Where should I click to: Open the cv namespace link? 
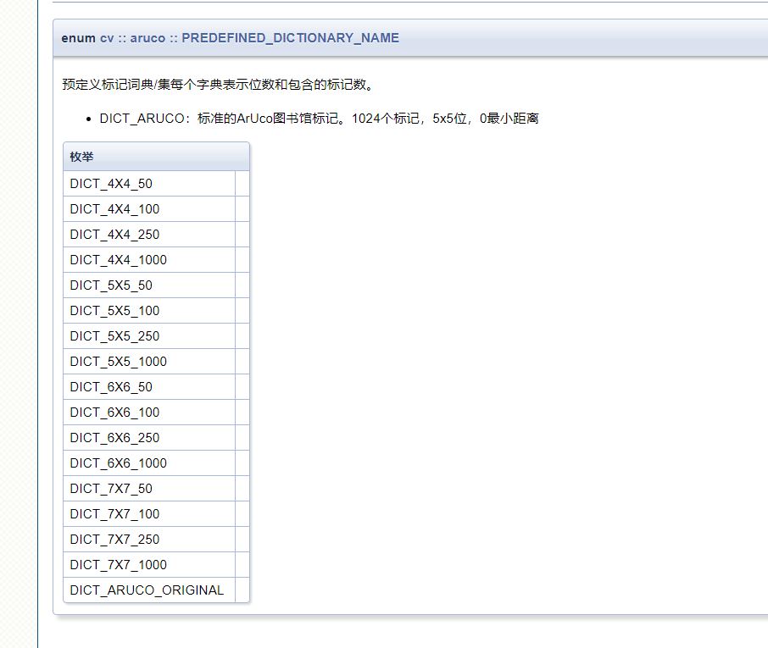[x=105, y=37]
